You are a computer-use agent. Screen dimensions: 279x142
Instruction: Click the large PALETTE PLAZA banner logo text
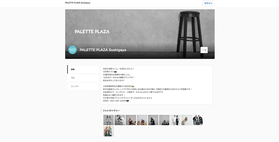92,32
